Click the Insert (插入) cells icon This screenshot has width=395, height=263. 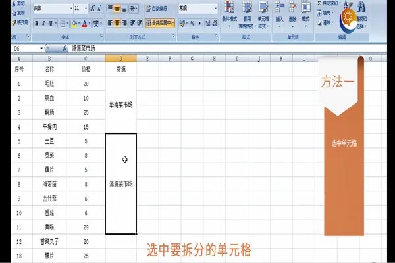[279, 7]
